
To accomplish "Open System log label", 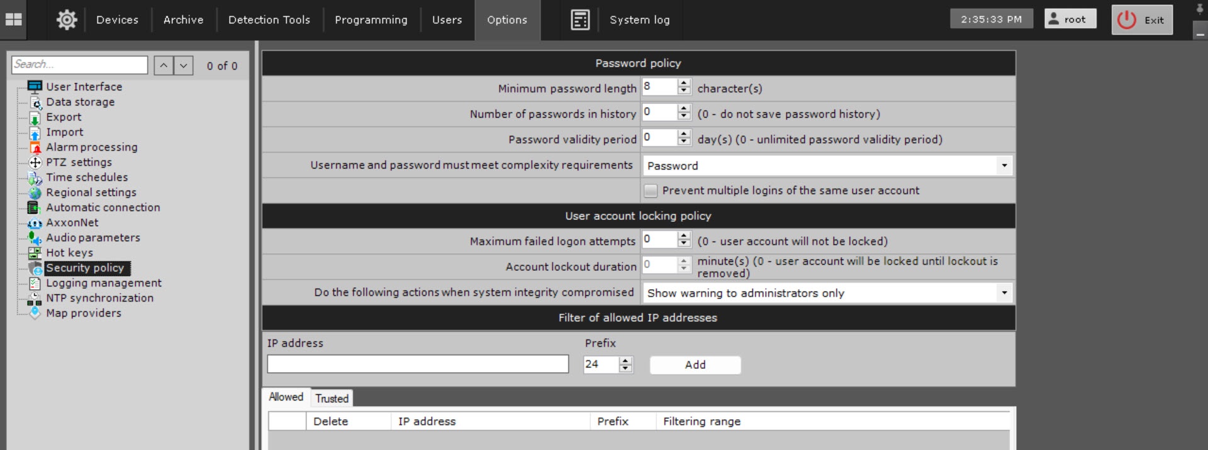I will 639,19.
